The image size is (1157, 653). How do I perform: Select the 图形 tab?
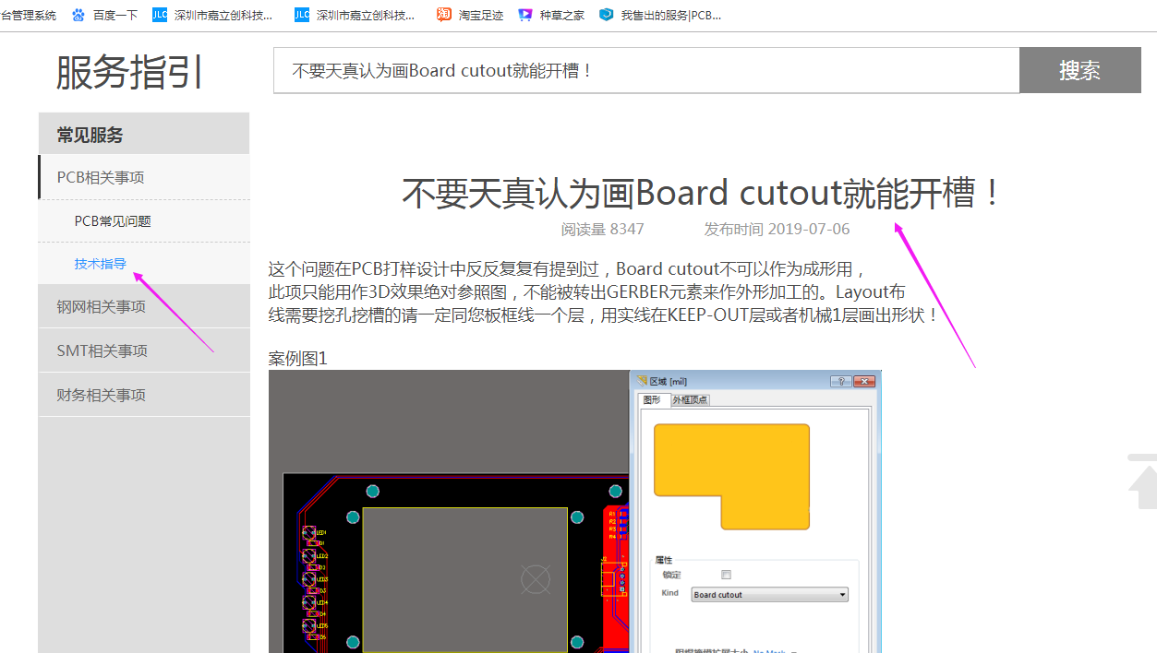(652, 399)
